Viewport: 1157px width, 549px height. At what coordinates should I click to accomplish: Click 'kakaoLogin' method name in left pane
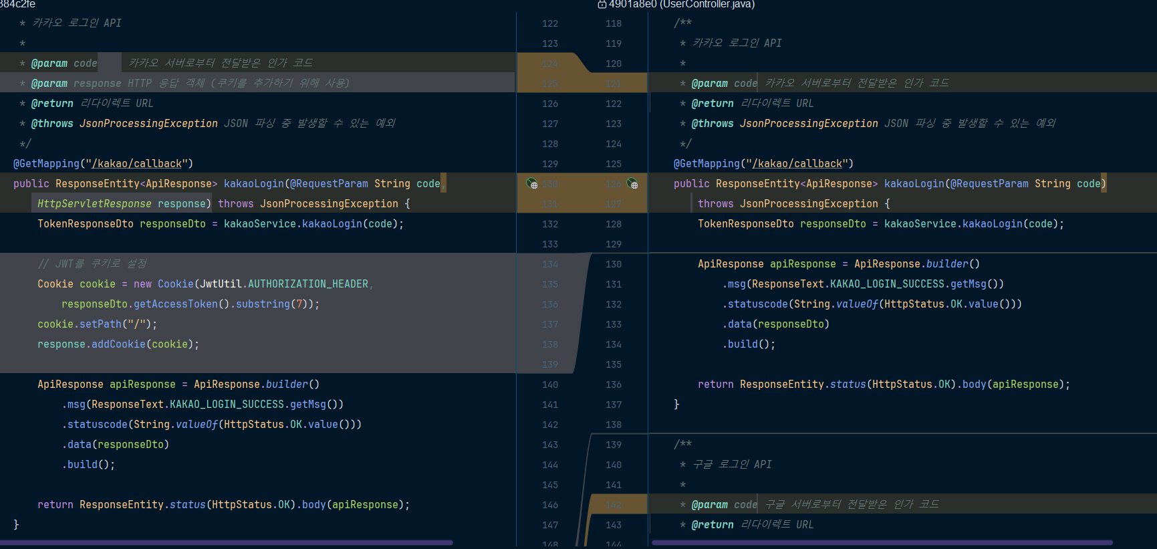(254, 184)
